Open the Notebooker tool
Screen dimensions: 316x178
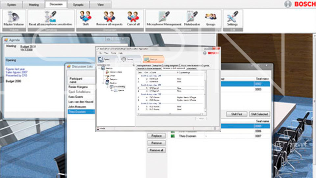click(x=192, y=18)
